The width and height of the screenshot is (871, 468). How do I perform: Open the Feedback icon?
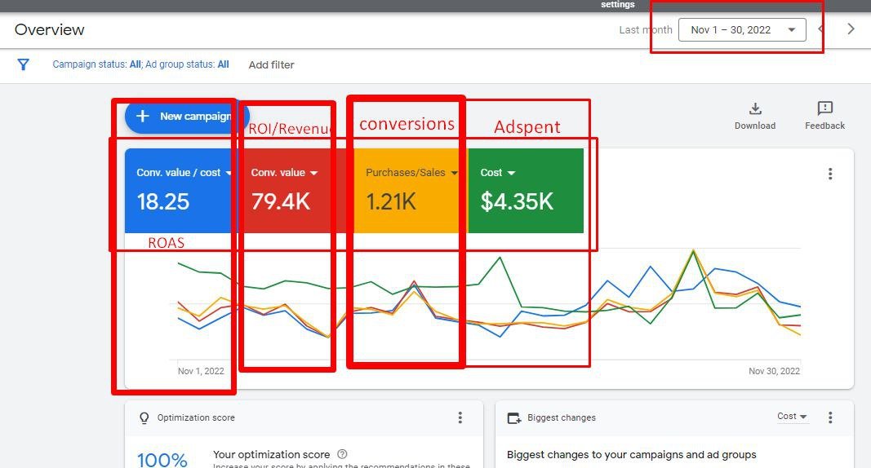pos(824,109)
